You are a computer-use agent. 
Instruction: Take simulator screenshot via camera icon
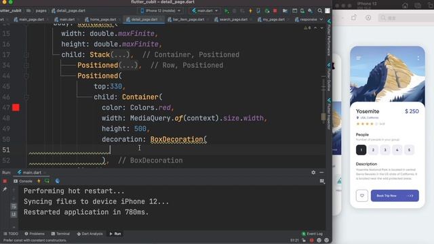point(418,5)
